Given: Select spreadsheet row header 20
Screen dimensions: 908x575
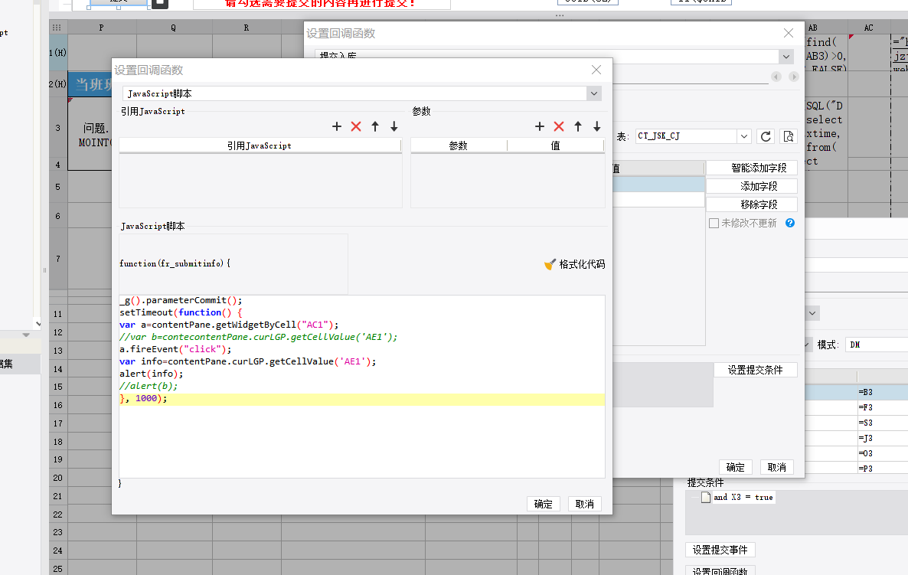Looking at the screenshot, I should point(58,478).
